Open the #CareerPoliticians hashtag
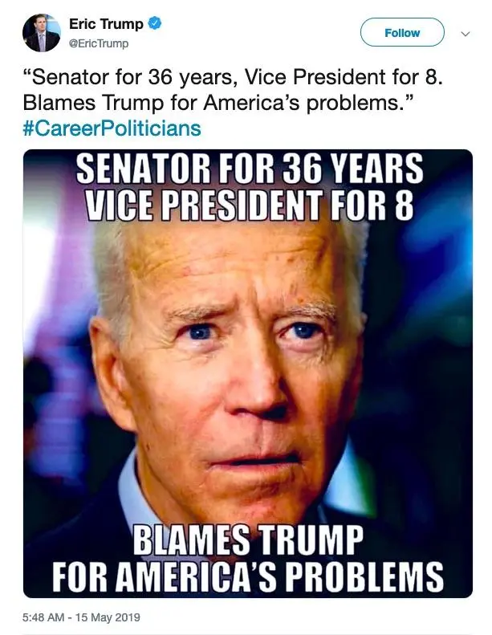The image size is (492, 635). coord(112,128)
